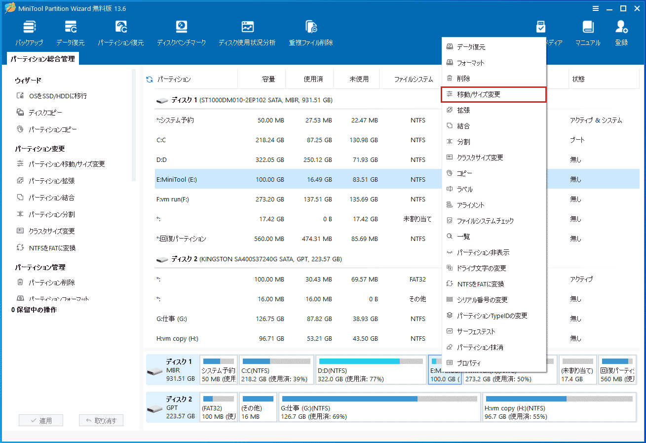Viewport: 646px width, 443px height.
Task: Select the G:仕事 (G:) partition row
Action: click(298, 319)
